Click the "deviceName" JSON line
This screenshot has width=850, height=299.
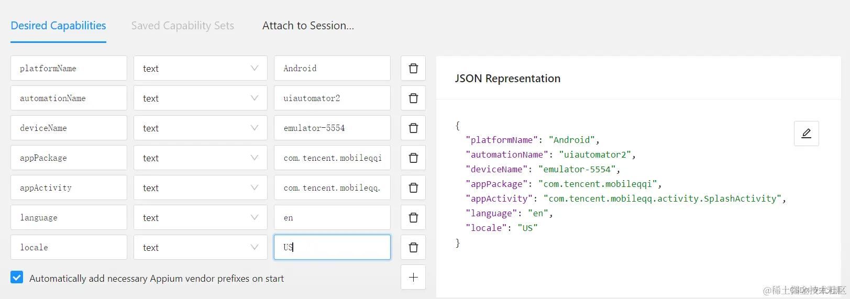click(543, 169)
